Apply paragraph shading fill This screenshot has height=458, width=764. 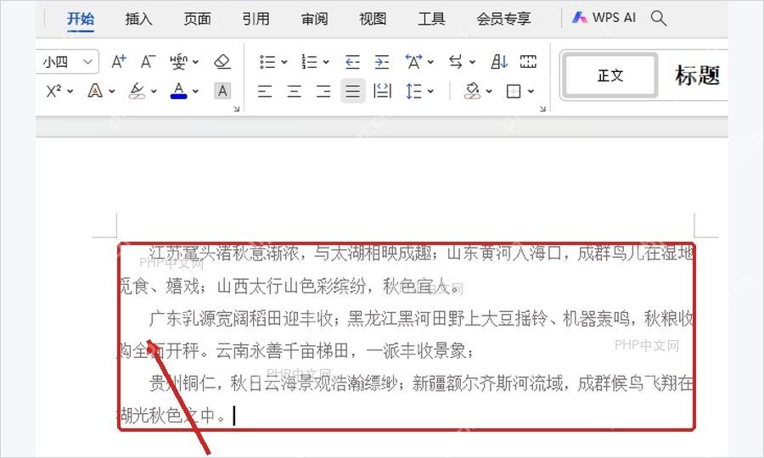point(472,91)
